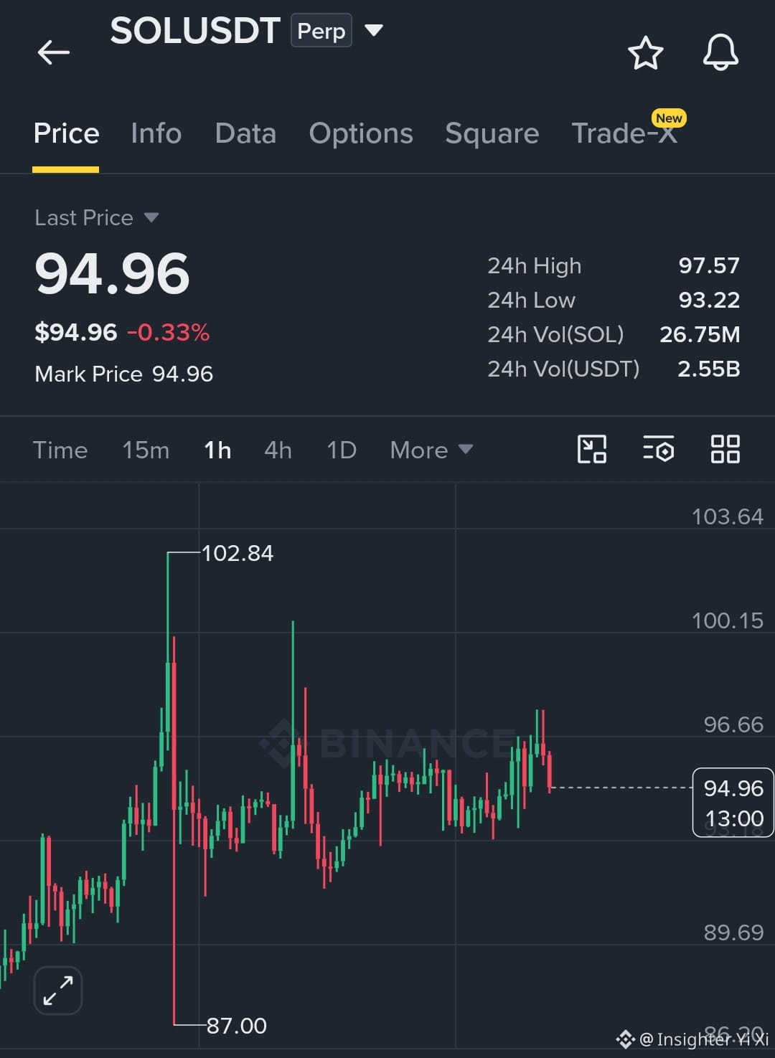Tap the Perp contract label
This screenshot has height=1058, width=775.
(321, 31)
